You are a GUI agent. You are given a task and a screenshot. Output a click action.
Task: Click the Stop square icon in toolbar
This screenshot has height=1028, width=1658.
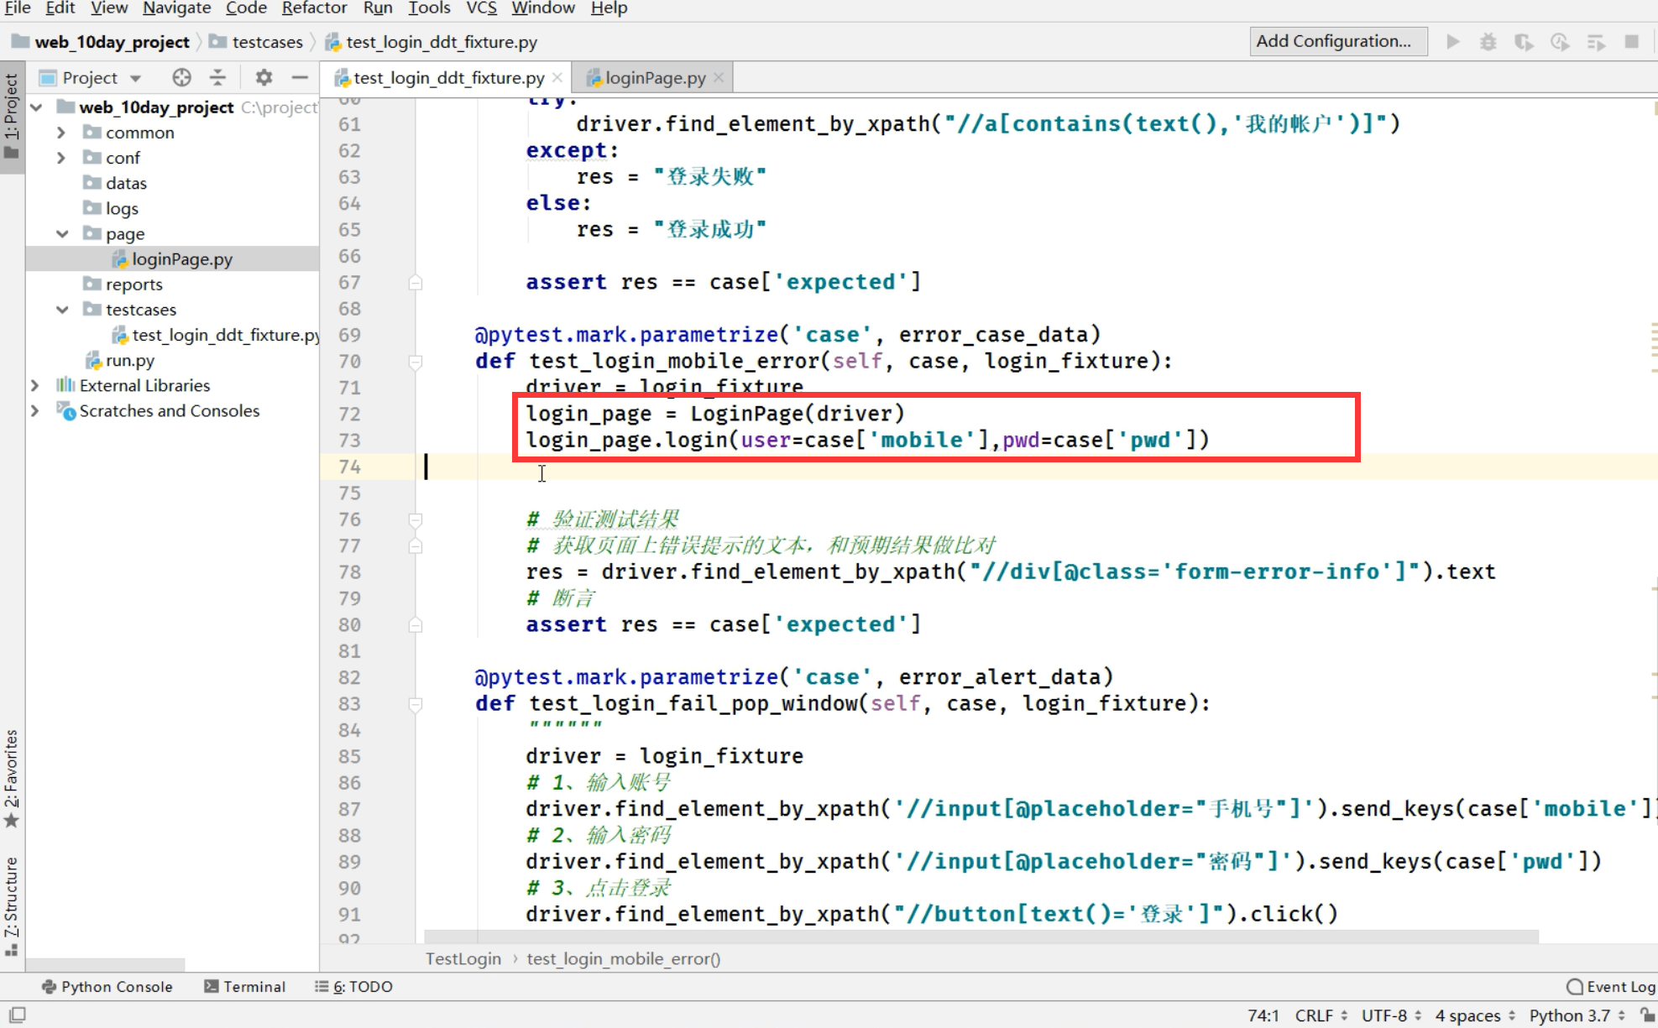1631,41
